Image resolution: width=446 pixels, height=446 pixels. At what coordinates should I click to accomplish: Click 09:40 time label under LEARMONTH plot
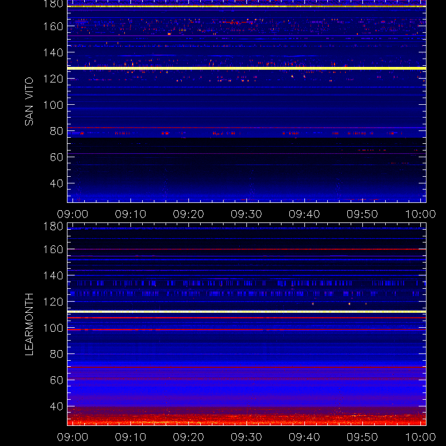[x=304, y=437]
